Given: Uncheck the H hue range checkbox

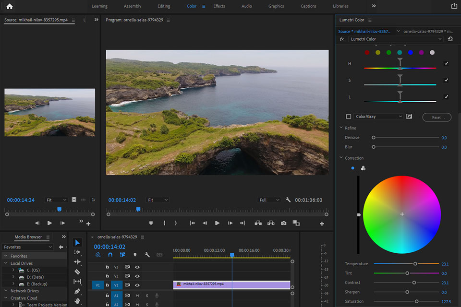Looking at the screenshot, I should (x=447, y=63).
